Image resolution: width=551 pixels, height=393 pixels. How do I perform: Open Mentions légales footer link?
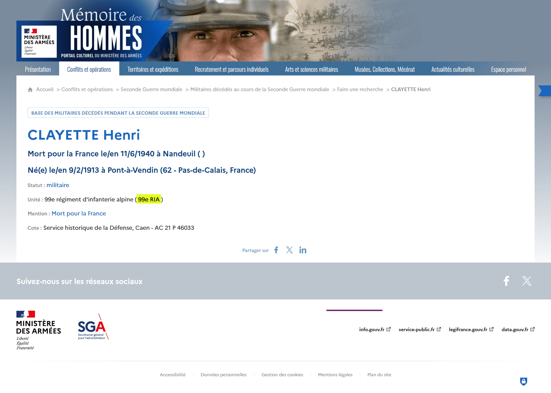pyautogui.click(x=335, y=375)
